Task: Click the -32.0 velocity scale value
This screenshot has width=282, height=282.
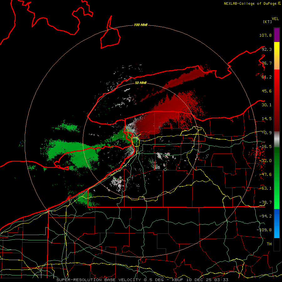Action: tap(265, 161)
